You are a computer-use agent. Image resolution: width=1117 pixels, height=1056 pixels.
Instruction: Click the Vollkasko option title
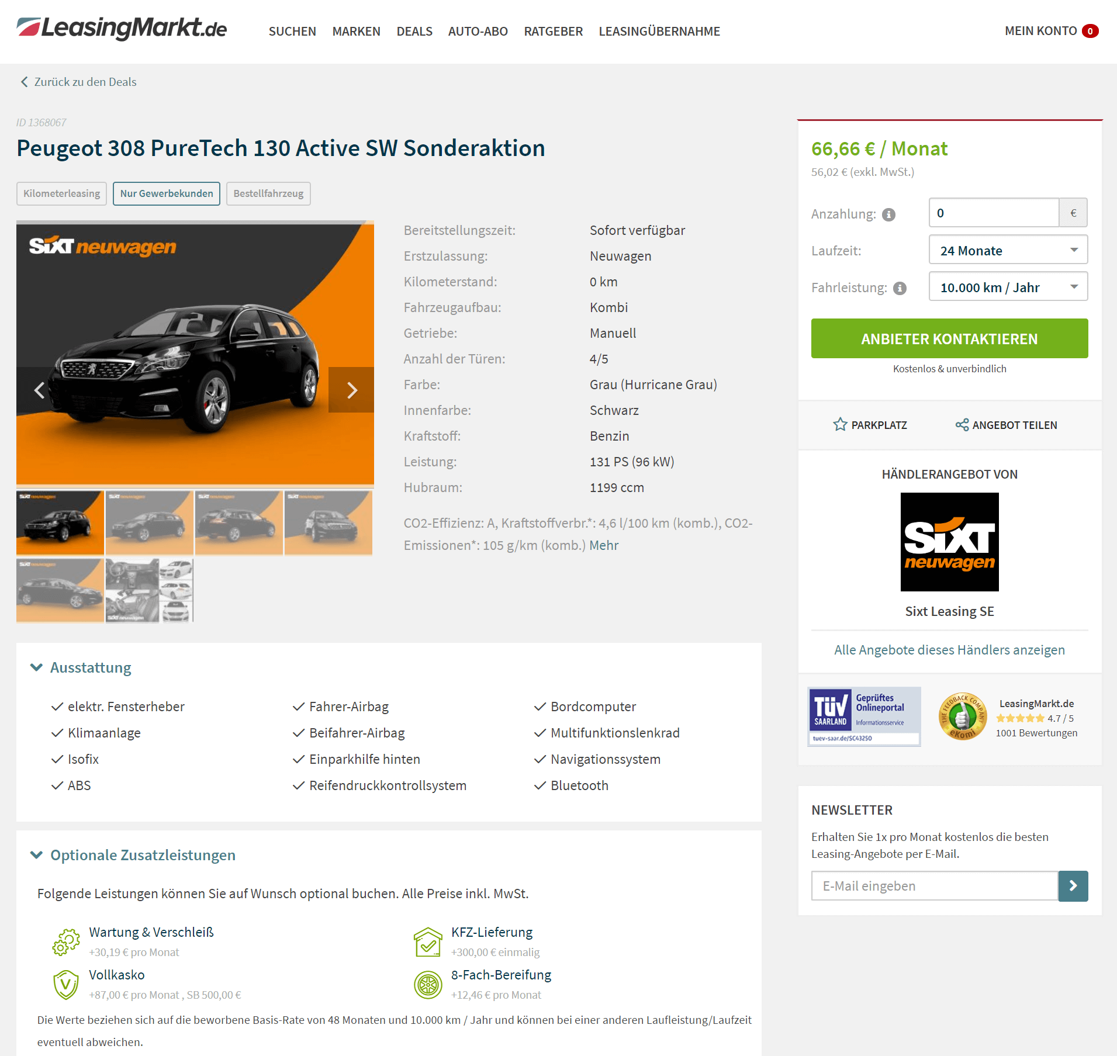[x=117, y=975]
